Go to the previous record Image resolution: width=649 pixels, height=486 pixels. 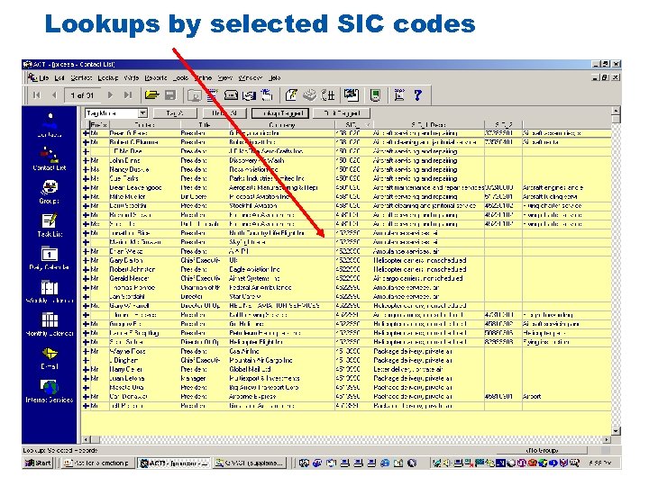(x=54, y=95)
